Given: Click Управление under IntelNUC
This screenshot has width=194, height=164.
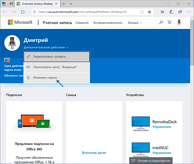Looking at the screenshot, I should click(x=162, y=153).
